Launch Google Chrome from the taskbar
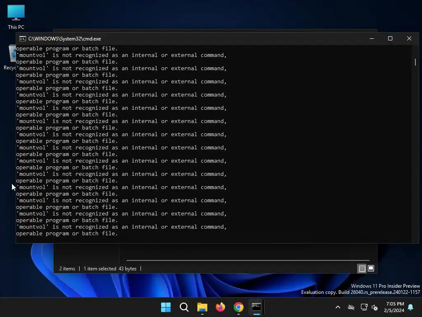Image resolution: width=422 pixels, height=317 pixels. [239, 307]
